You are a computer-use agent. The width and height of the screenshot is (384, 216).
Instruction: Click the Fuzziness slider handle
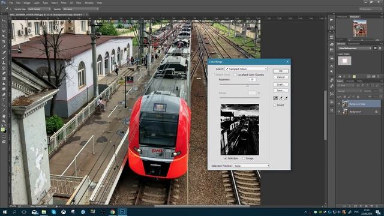pyautogui.click(x=247, y=85)
